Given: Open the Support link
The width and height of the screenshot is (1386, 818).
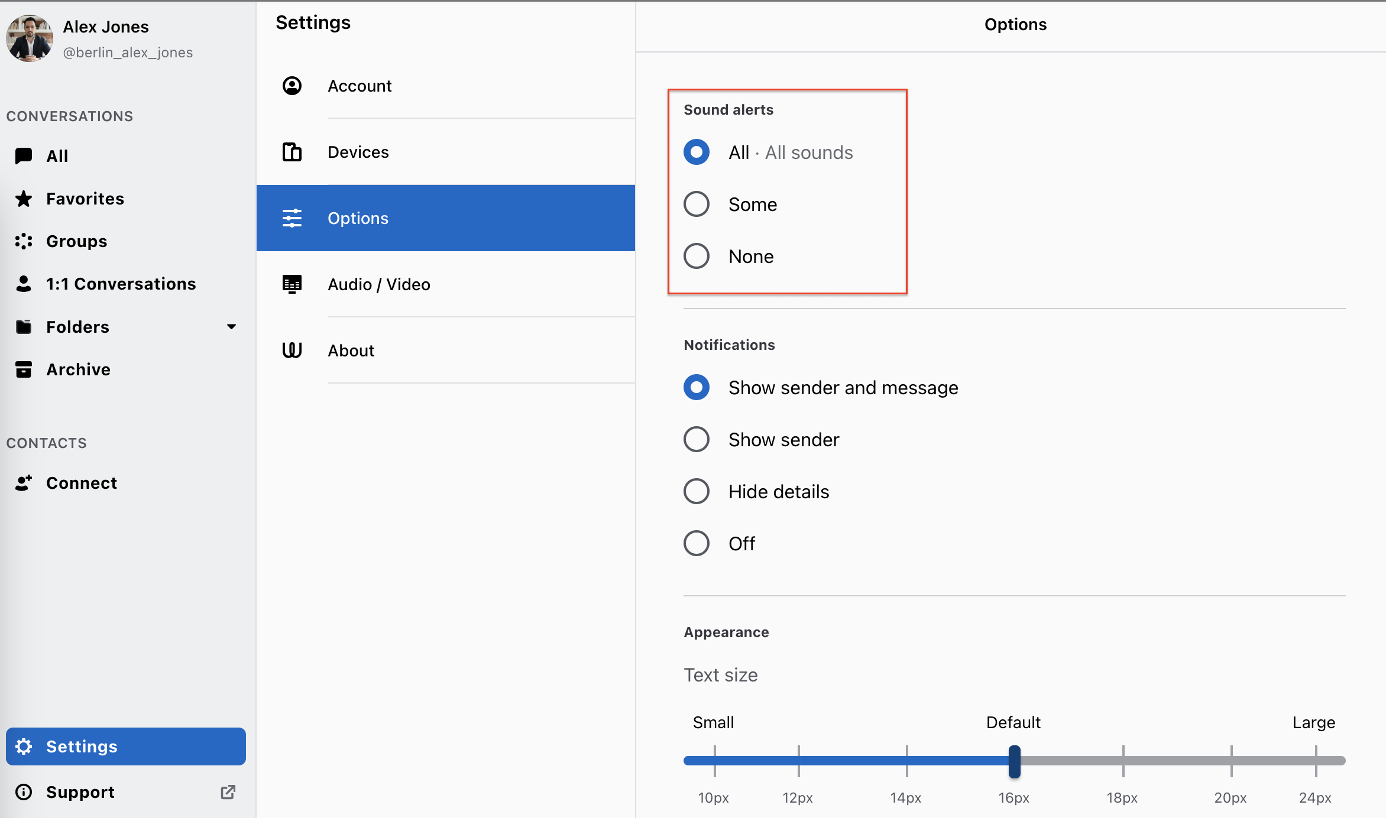Looking at the screenshot, I should click(x=125, y=792).
